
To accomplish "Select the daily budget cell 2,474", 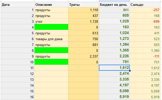I will pyautogui.click(x=114, y=74).
